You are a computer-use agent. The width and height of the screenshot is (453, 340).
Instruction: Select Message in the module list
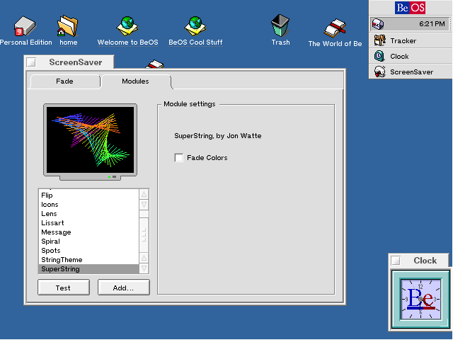coord(88,232)
